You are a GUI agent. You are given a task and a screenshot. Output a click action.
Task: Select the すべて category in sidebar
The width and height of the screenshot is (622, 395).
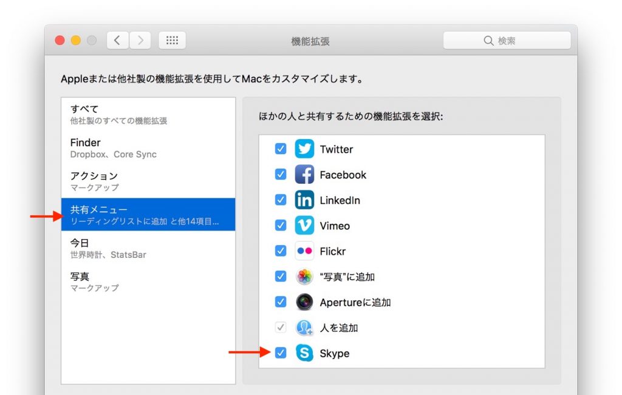(148, 114)
